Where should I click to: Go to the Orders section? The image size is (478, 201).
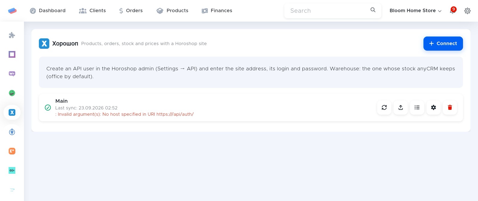coord(131,11)
